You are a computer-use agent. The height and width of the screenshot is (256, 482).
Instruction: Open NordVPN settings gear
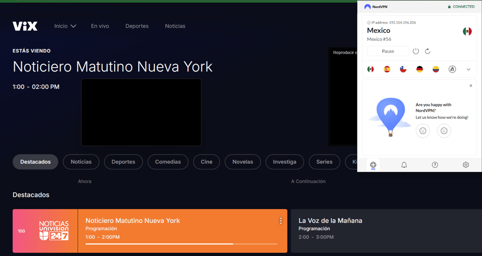[x=466, y=165]
